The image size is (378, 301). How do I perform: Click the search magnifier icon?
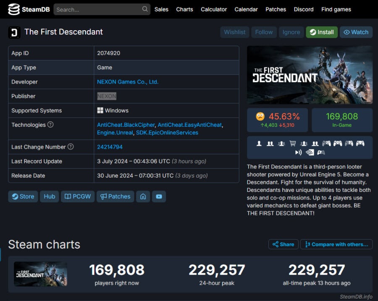[x=144, y=9]
